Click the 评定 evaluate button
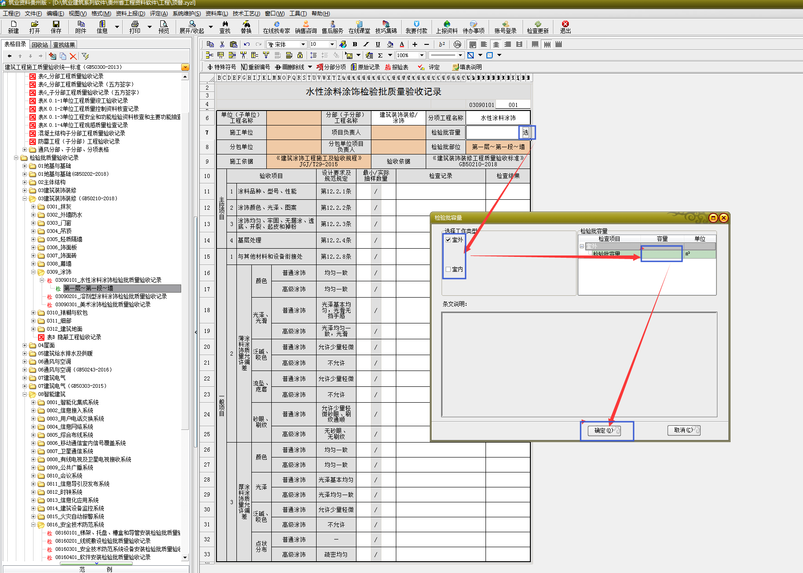 [429, 67]
